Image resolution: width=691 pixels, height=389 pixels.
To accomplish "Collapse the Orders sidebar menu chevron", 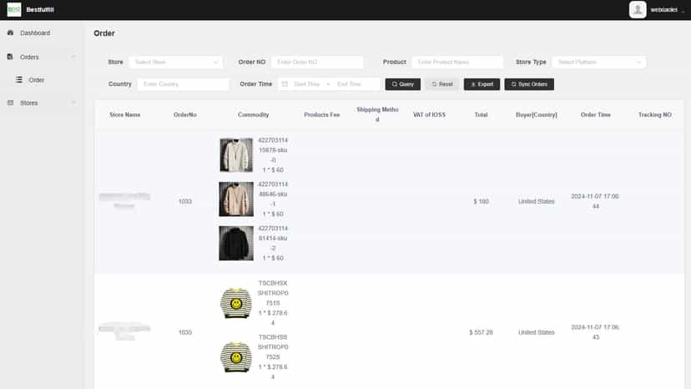I will click(x=73, y=57).
